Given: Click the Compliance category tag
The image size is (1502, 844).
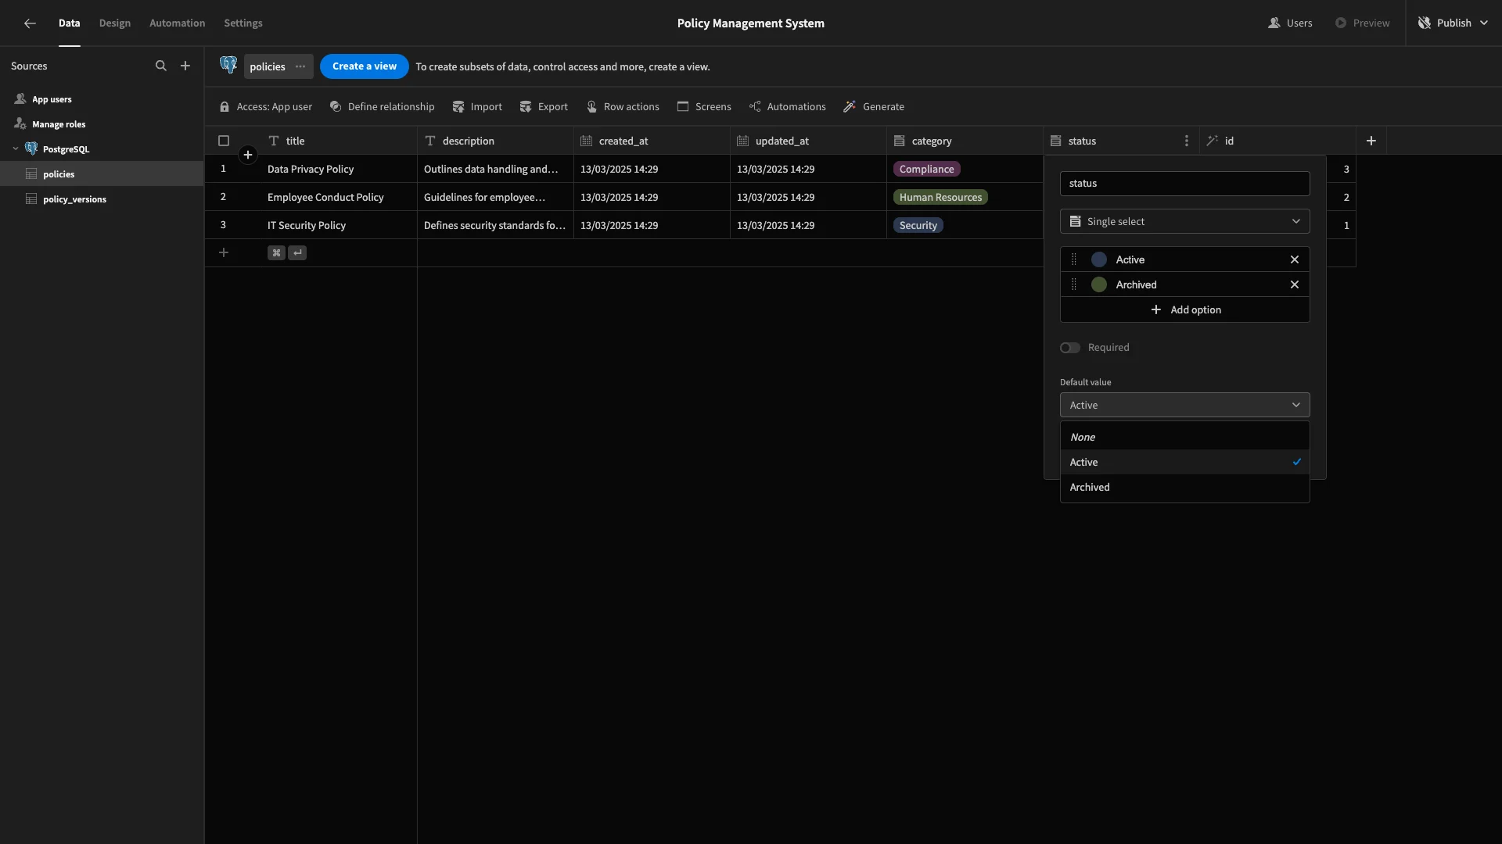Looking at the screenshot, I should coord(926,169).
